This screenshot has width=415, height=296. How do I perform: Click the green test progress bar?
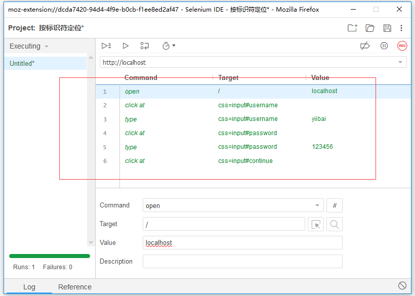50,256
